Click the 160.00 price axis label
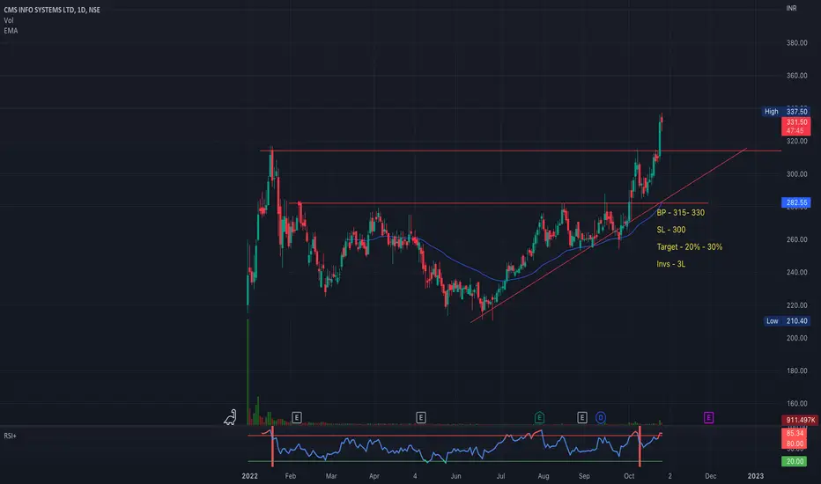 [796, 403]
